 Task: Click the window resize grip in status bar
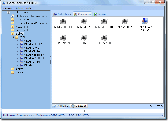point(163,115)
